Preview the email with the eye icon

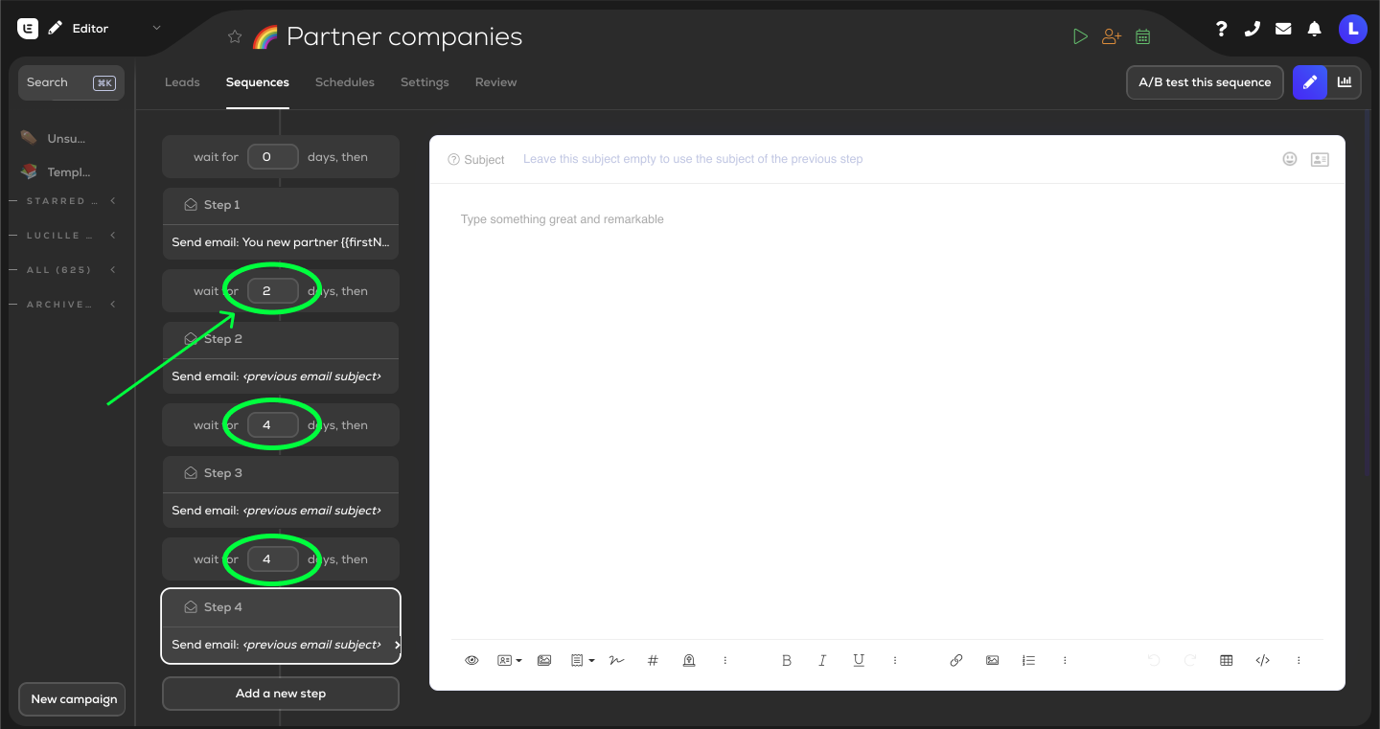[471, 660]
